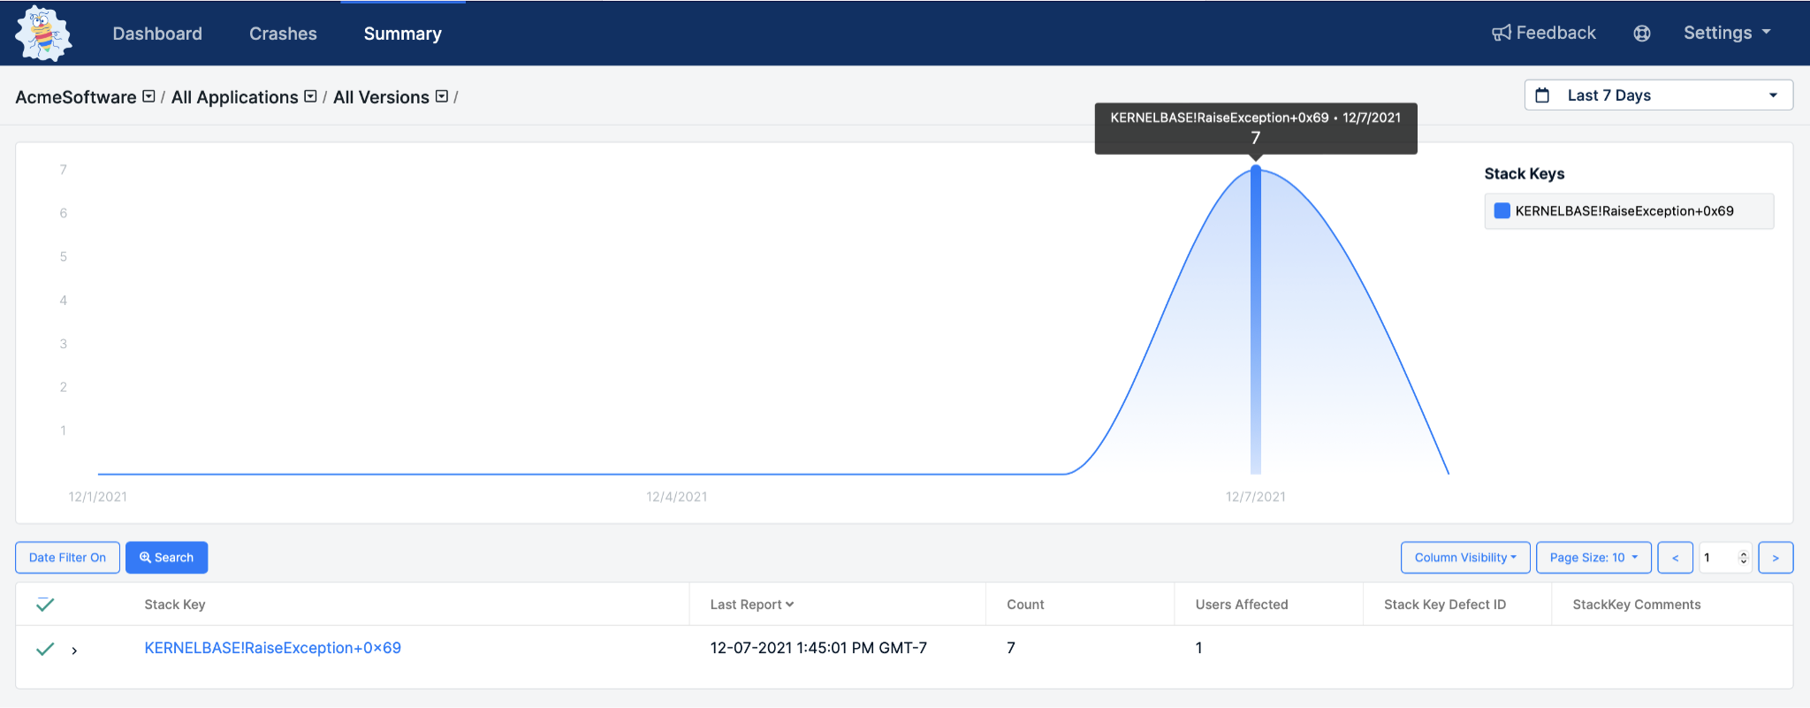This screenshot has width=1810, height=708.
Task: Click the 12/7/2021 data point on the chart
Action: tap(1256, 170)
